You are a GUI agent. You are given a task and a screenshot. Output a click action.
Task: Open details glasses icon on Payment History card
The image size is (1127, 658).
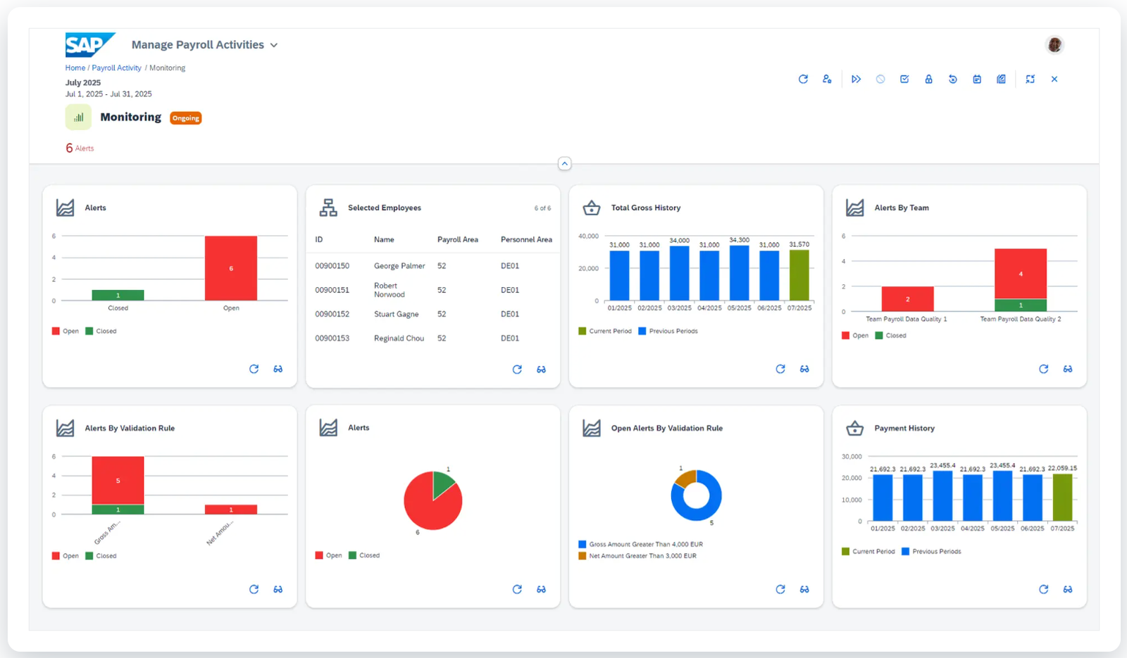[x=1068, y=589]
